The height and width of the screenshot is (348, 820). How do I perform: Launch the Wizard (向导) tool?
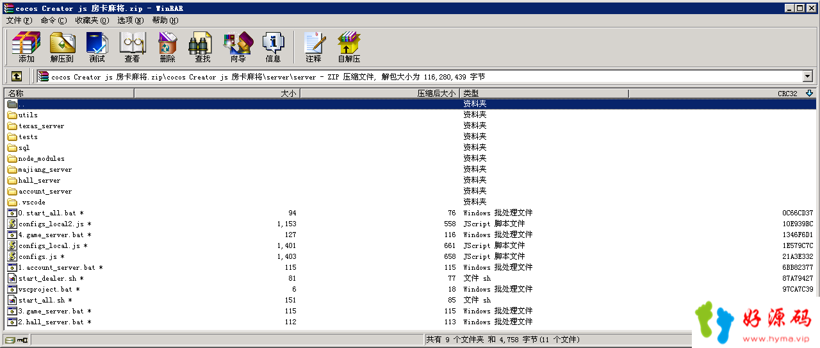point(238,47)
